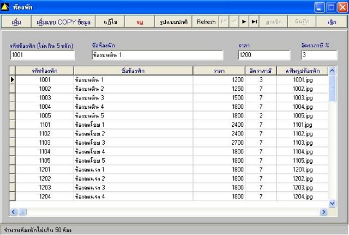
Task: Click the Refresh toolbar button
Action: (x=206, y=22)
